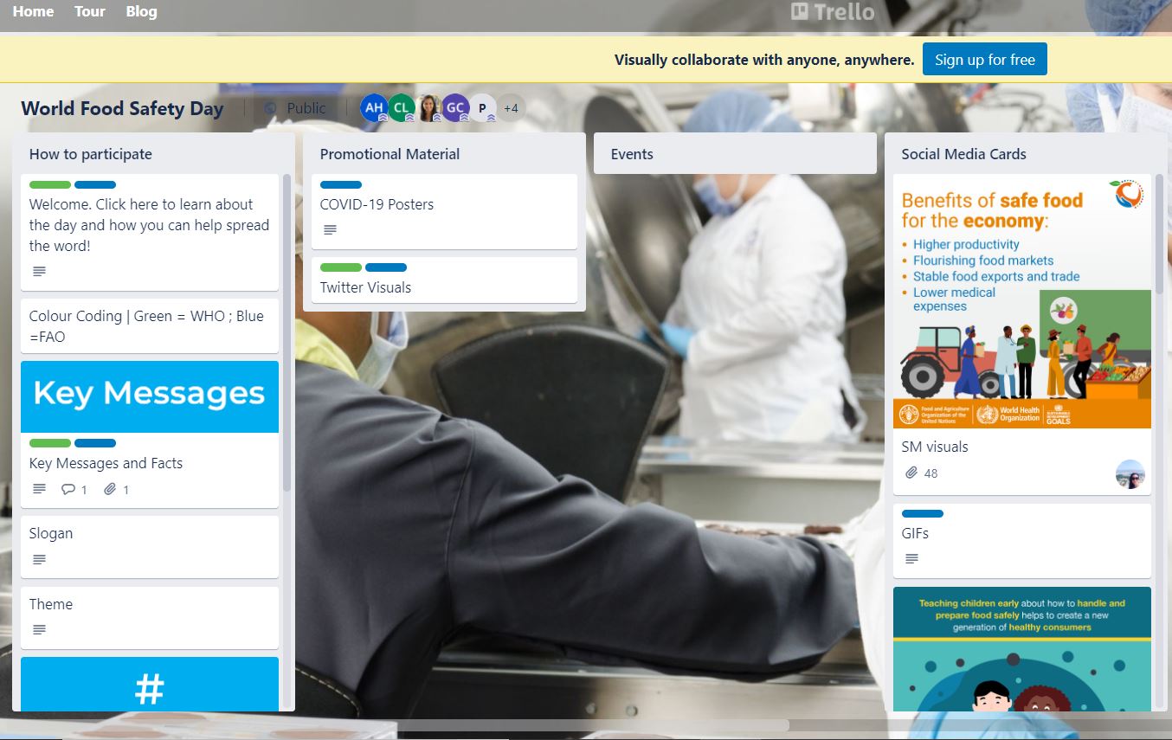Click the AH member avatar

pos(374,108)
